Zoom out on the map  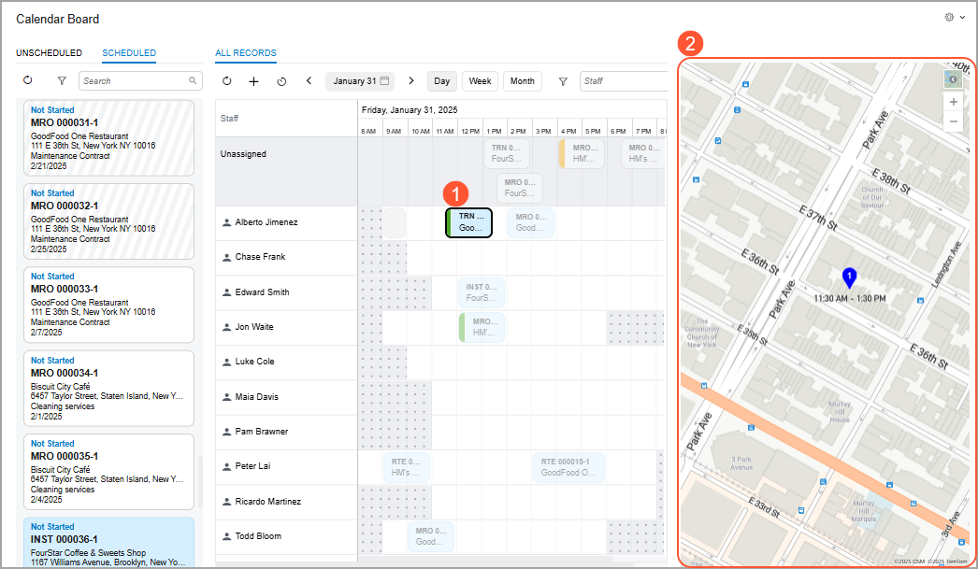(x=953, y=121)
